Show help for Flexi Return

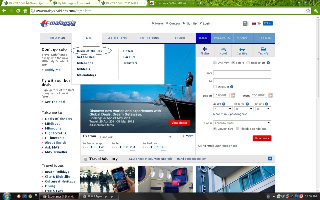tap(268, 63)
